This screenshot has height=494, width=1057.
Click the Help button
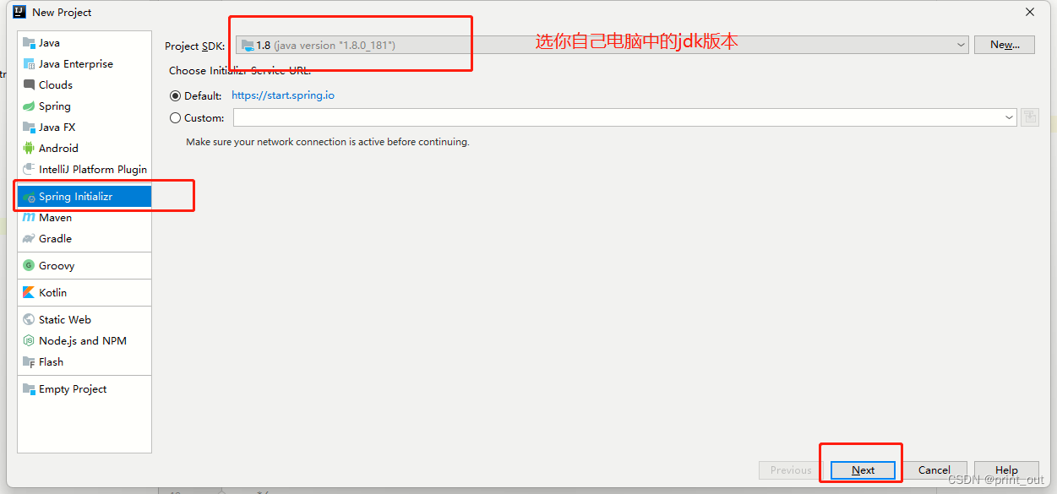pos(1006,470)
